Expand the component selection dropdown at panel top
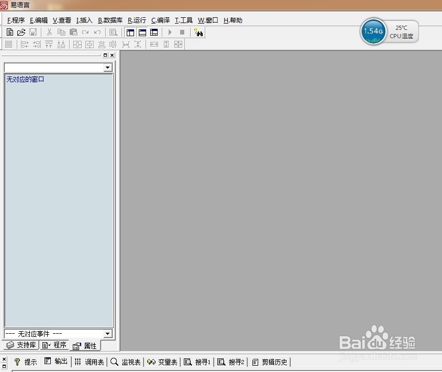The width and height of the screenshot is (442, 372). 108,68
